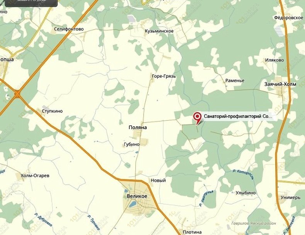
Task: Click the blue pond in Великое
Action: click(132, 204)
